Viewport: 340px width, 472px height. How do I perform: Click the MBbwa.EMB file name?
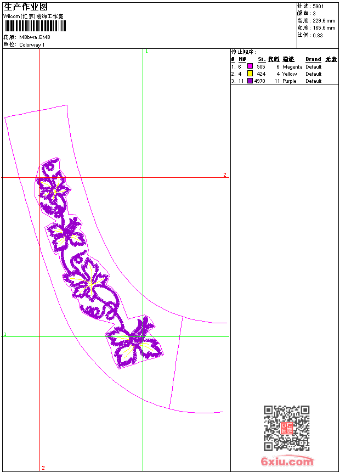coord(35,37)
